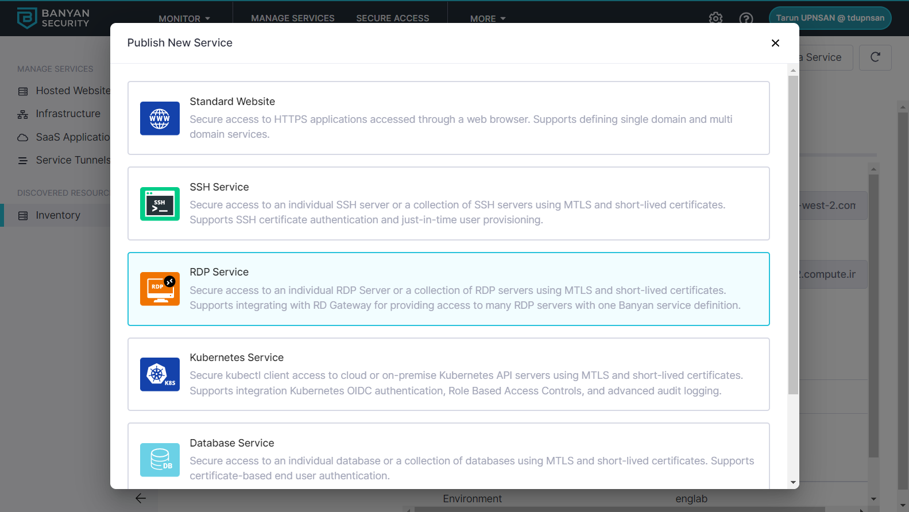Click the orange RDP Service icon
This screenshot has width=909, height=512.
click(x=160, y=289)
